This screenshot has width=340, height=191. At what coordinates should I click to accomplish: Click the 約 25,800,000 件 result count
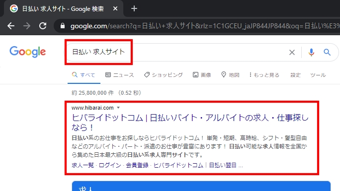pos(92,93)
